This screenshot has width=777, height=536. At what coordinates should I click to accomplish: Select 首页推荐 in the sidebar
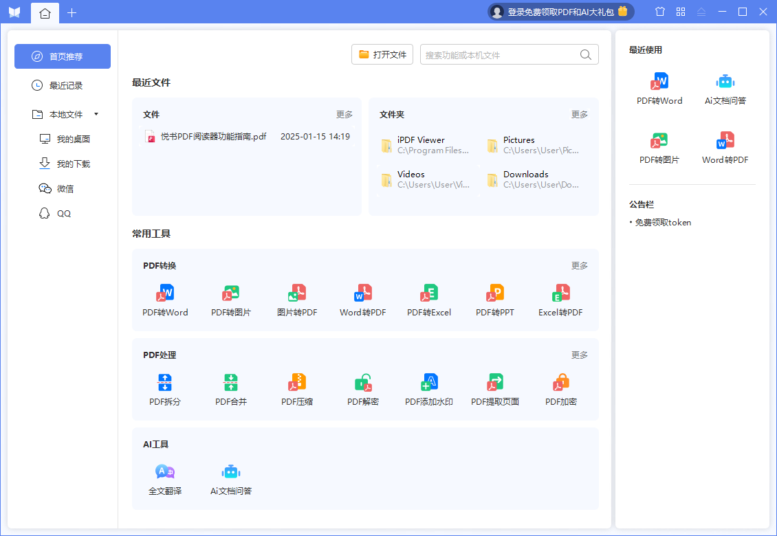63,56
